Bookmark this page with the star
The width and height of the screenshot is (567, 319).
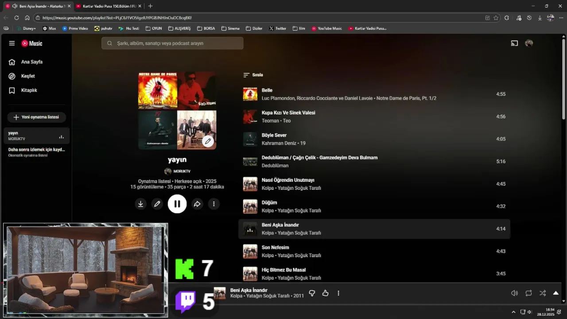tap(496, 18)
